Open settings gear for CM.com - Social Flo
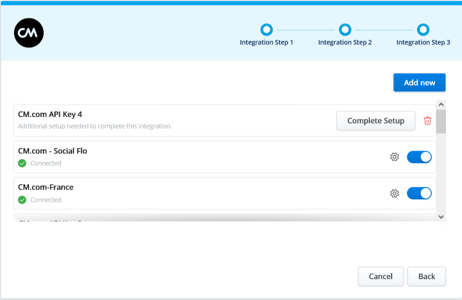This screenshot has width=462, height=300. click(x=394, y=157)
